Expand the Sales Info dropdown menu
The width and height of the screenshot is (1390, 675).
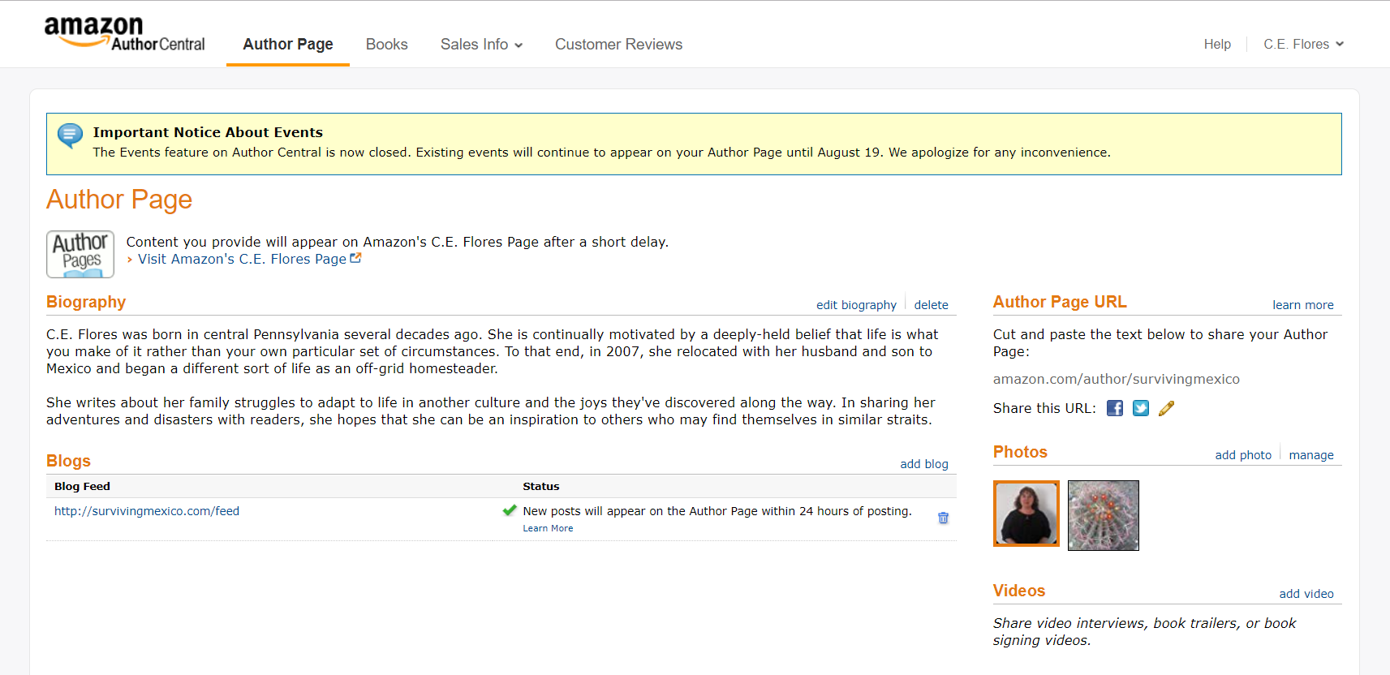click(481, 45)
